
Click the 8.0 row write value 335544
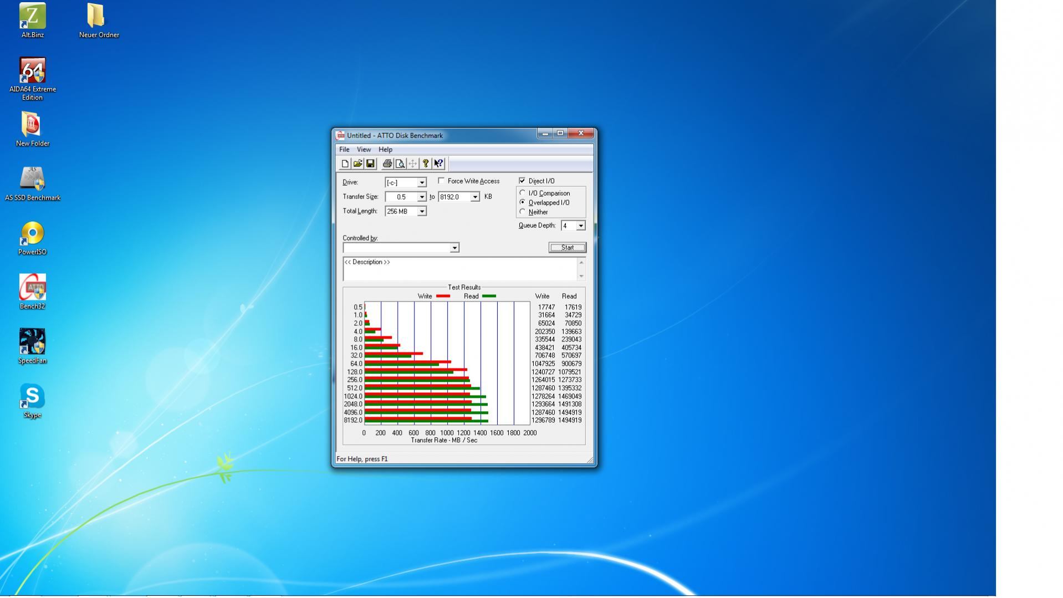pyautogui.click(x=545, y=340)
